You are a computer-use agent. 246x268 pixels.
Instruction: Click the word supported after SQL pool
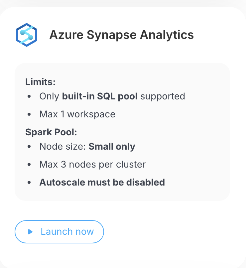[163, 96]
